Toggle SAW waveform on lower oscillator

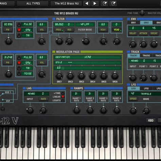(x=19, y=62)
